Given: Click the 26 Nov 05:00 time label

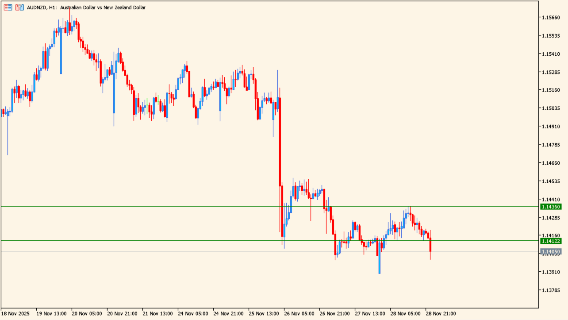Looking at the screenshot, I should tap(299, 313).
